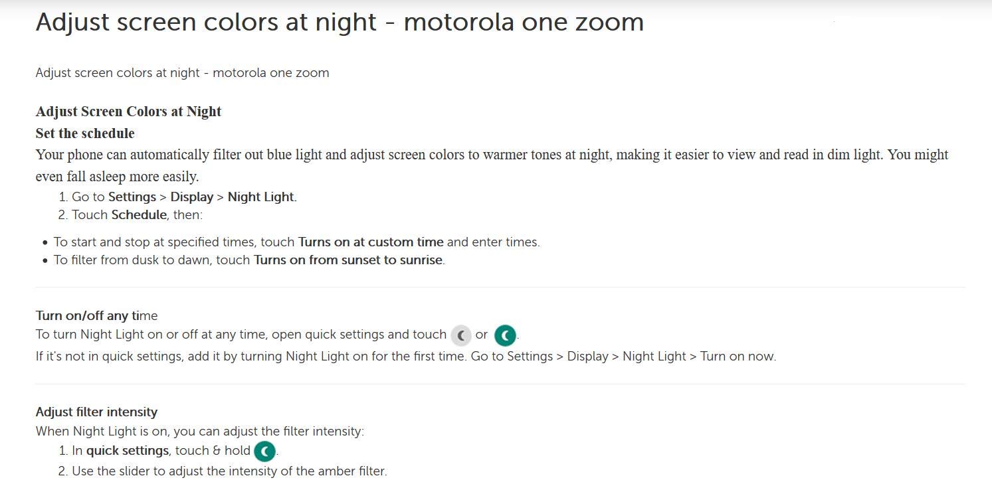
Task: Select the "Set the schedule" heading
Action: (85, 133)
